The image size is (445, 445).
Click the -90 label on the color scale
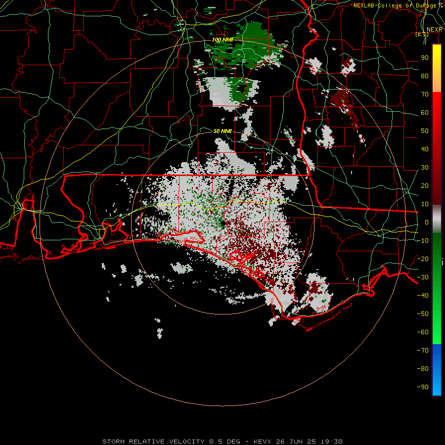pos(423,387)
